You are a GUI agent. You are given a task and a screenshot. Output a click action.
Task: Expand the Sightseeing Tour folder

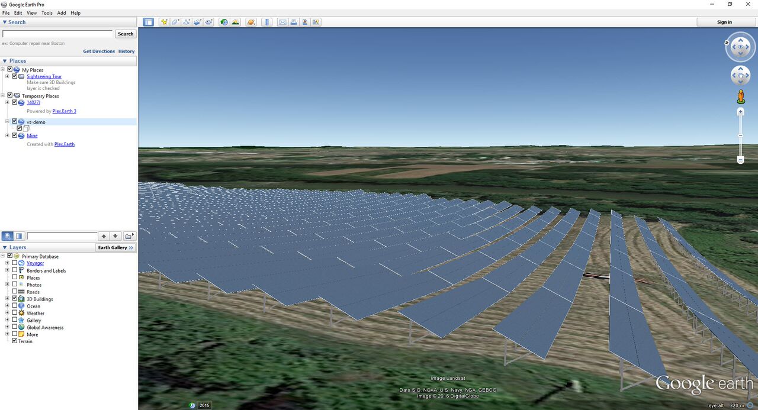pos(8,76)
